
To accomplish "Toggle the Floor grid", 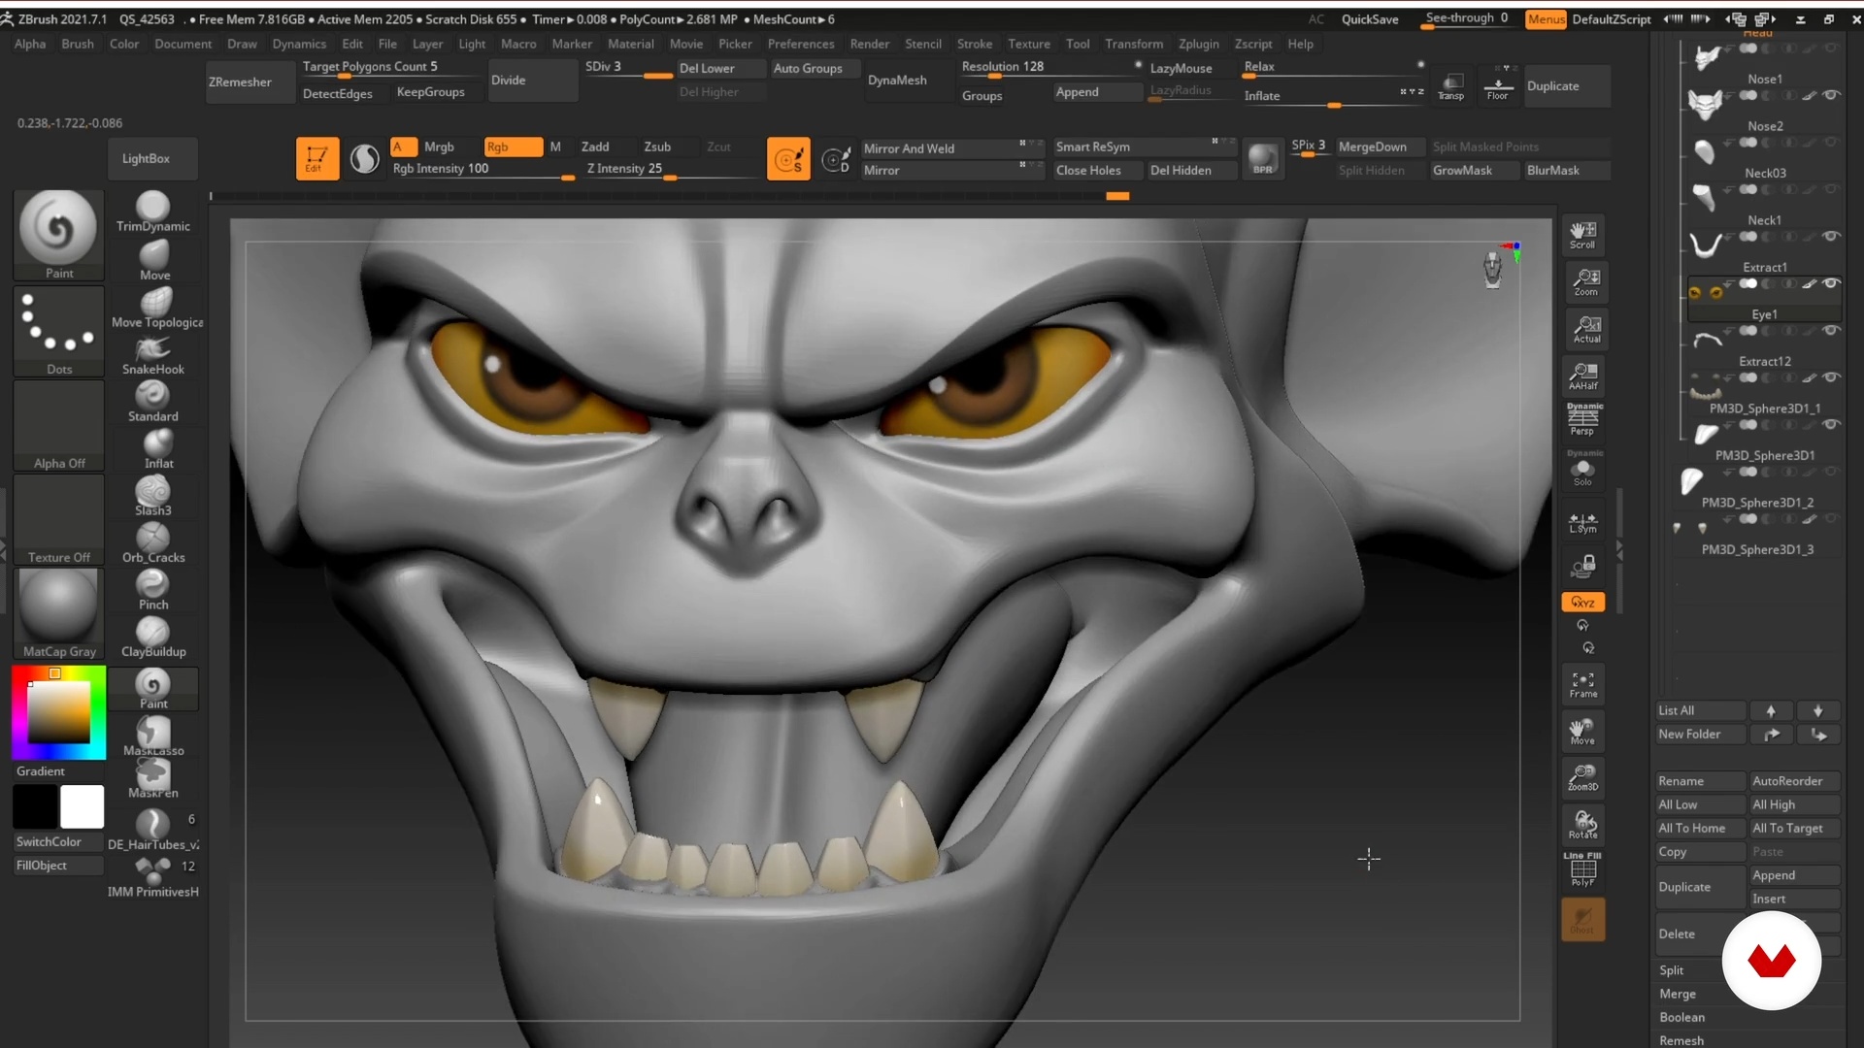I will click(1498, 85).
